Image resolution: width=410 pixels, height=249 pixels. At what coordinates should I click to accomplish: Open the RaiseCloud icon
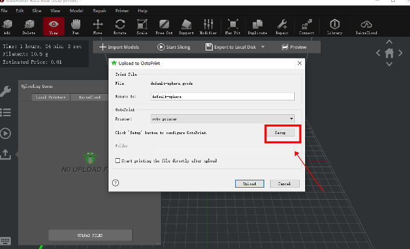pyautogui.click(x=367, y=27)
